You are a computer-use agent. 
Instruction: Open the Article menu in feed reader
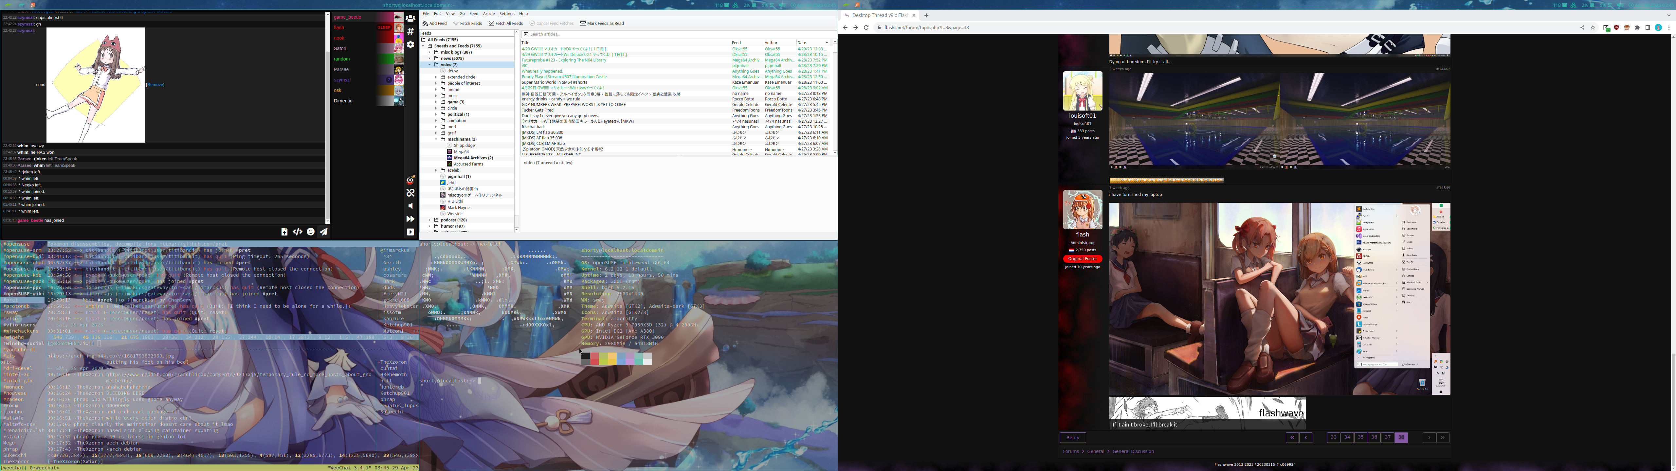[x=489, y=14]
